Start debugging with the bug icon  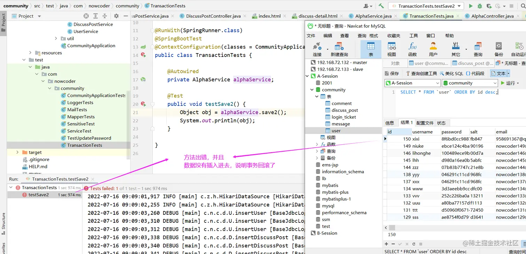pyautogui.click(x=480, y=6)
